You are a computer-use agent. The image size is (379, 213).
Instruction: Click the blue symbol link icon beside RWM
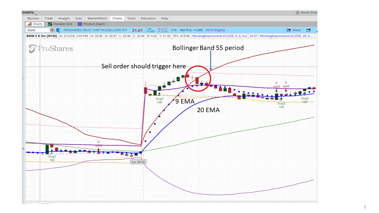[x=58, y=30]
